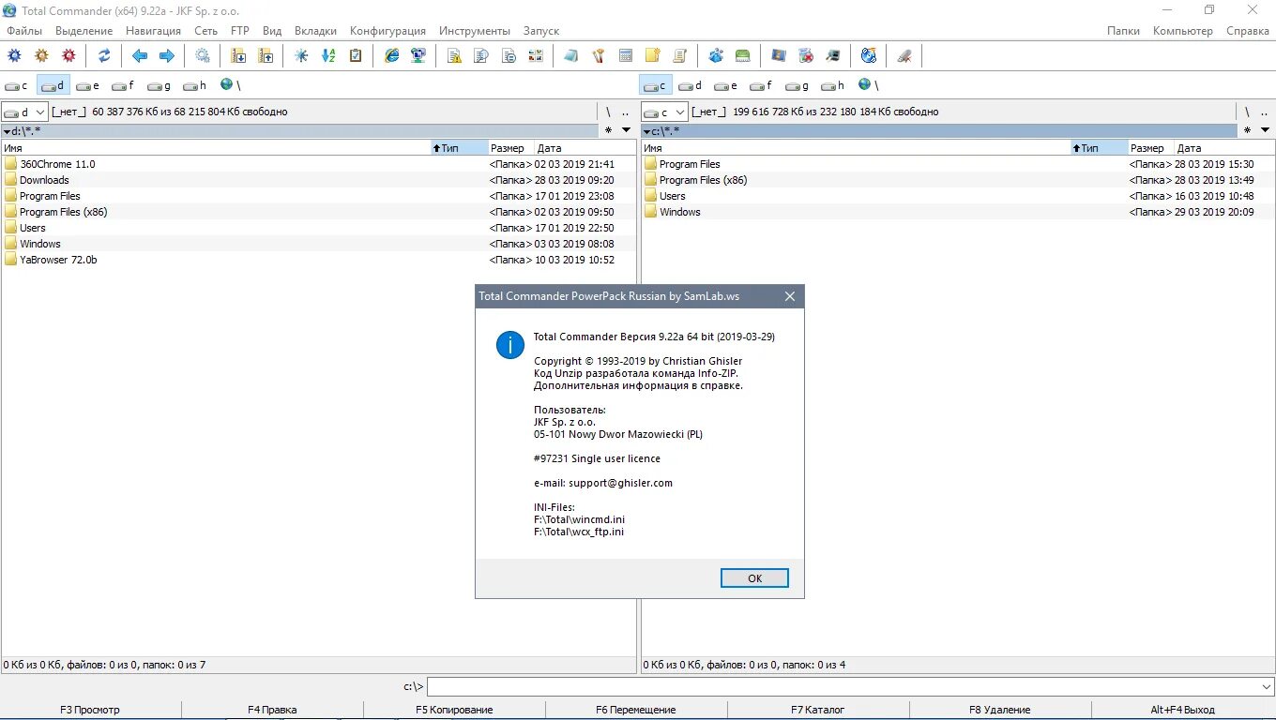This screenshot has height=720, width=1276.
Task: Go forward with the right arrow icon
Action: tap(167, 55)
